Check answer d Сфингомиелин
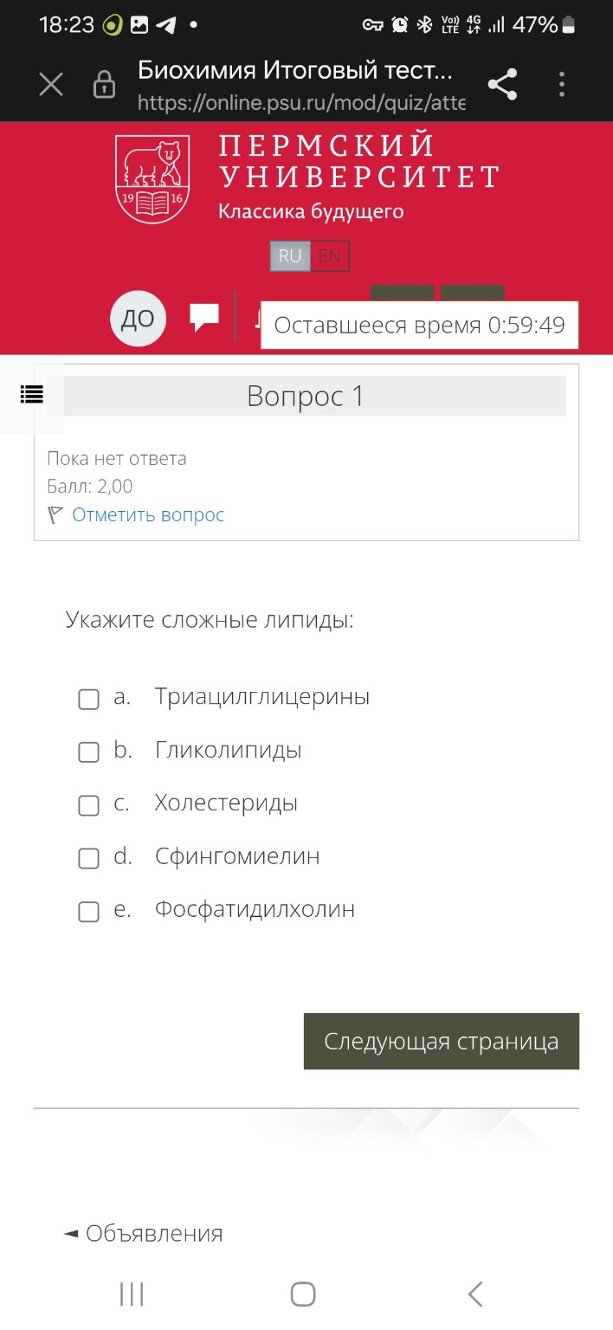 click(x=88, y=858)
